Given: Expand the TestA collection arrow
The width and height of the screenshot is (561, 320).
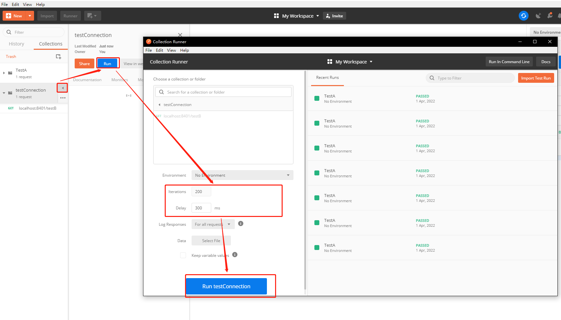Looking at the screenshot, I should [x=4, y=73].
